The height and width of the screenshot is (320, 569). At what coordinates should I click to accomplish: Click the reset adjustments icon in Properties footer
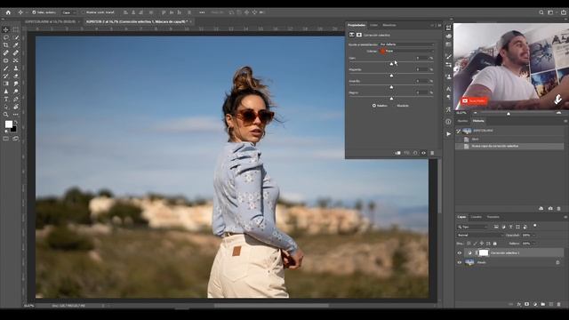coord(415,153)
